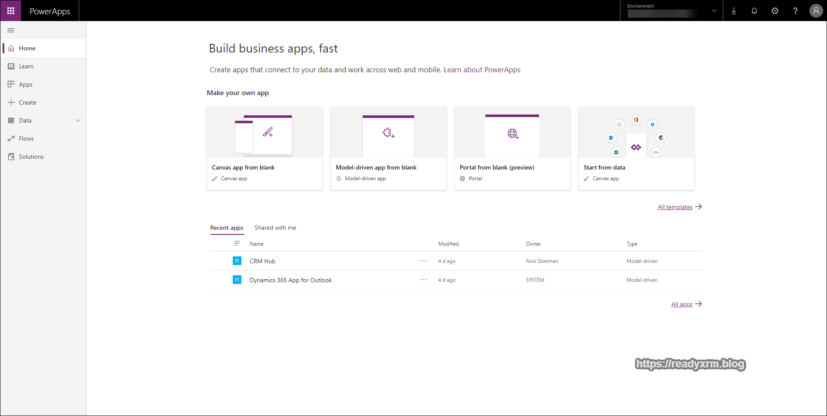Follow the Learn about PowerApps link

[482, 70]
